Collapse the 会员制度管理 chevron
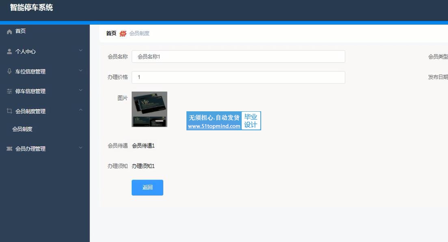Viewport: 448px width, 242px height. coord(80,110)
